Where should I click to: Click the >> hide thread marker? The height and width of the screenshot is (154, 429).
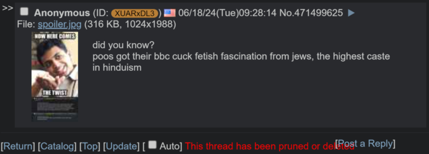[x=7, y=8]
